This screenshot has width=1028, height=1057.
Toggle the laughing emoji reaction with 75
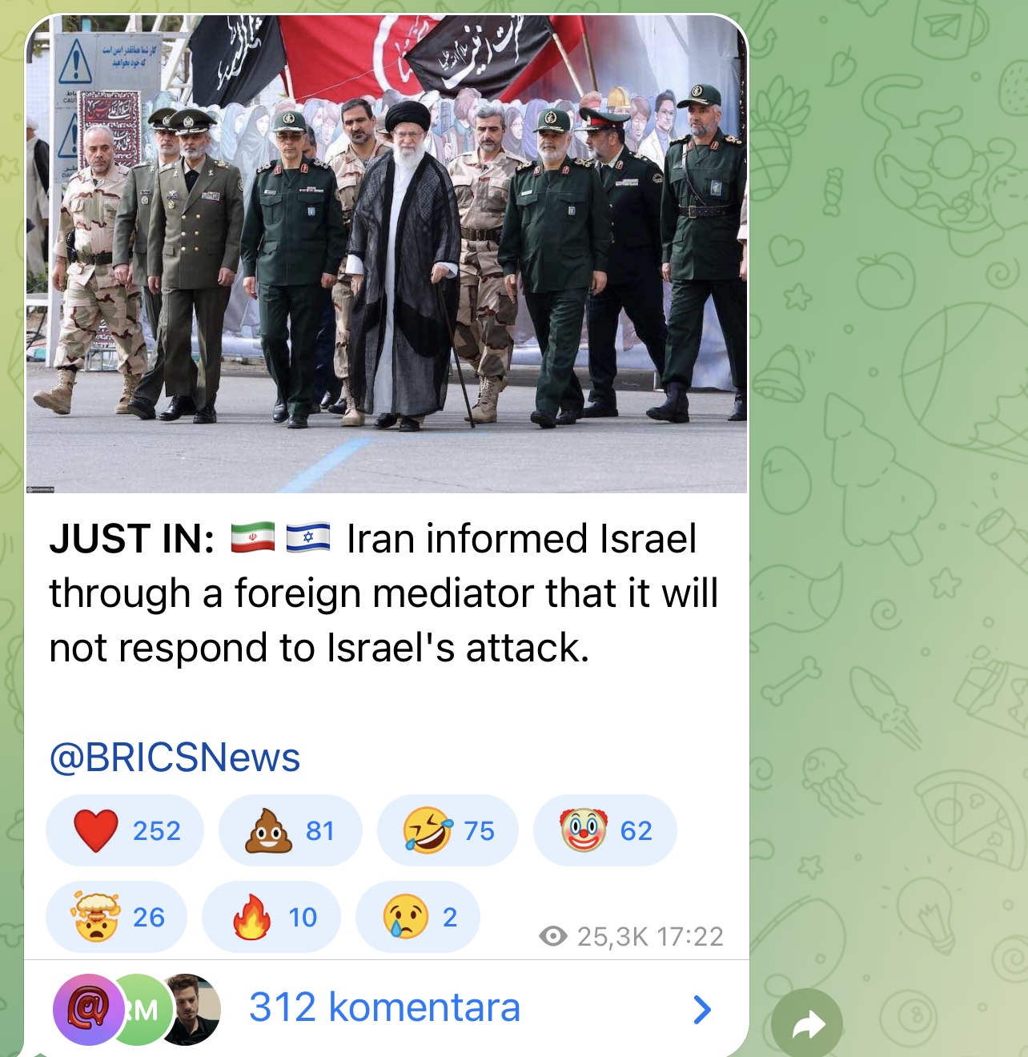(448, 830)
